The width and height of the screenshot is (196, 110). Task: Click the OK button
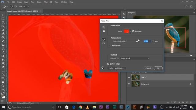(158, 68)
